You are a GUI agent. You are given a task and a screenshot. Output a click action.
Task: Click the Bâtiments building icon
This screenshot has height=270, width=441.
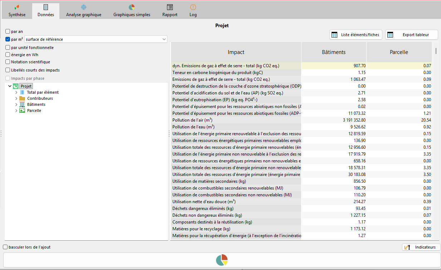(22, 104)
